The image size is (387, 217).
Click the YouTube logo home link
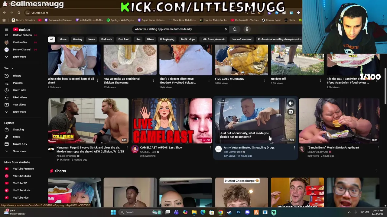pyautogui.click(x=21, y=29)
